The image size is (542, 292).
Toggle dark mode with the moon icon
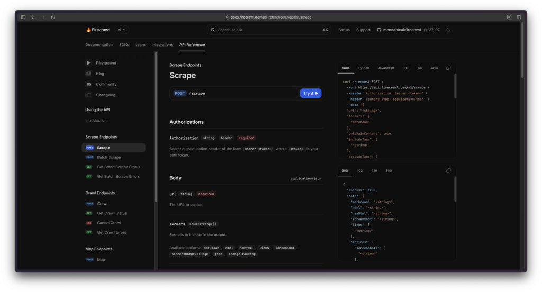[448, 30]
